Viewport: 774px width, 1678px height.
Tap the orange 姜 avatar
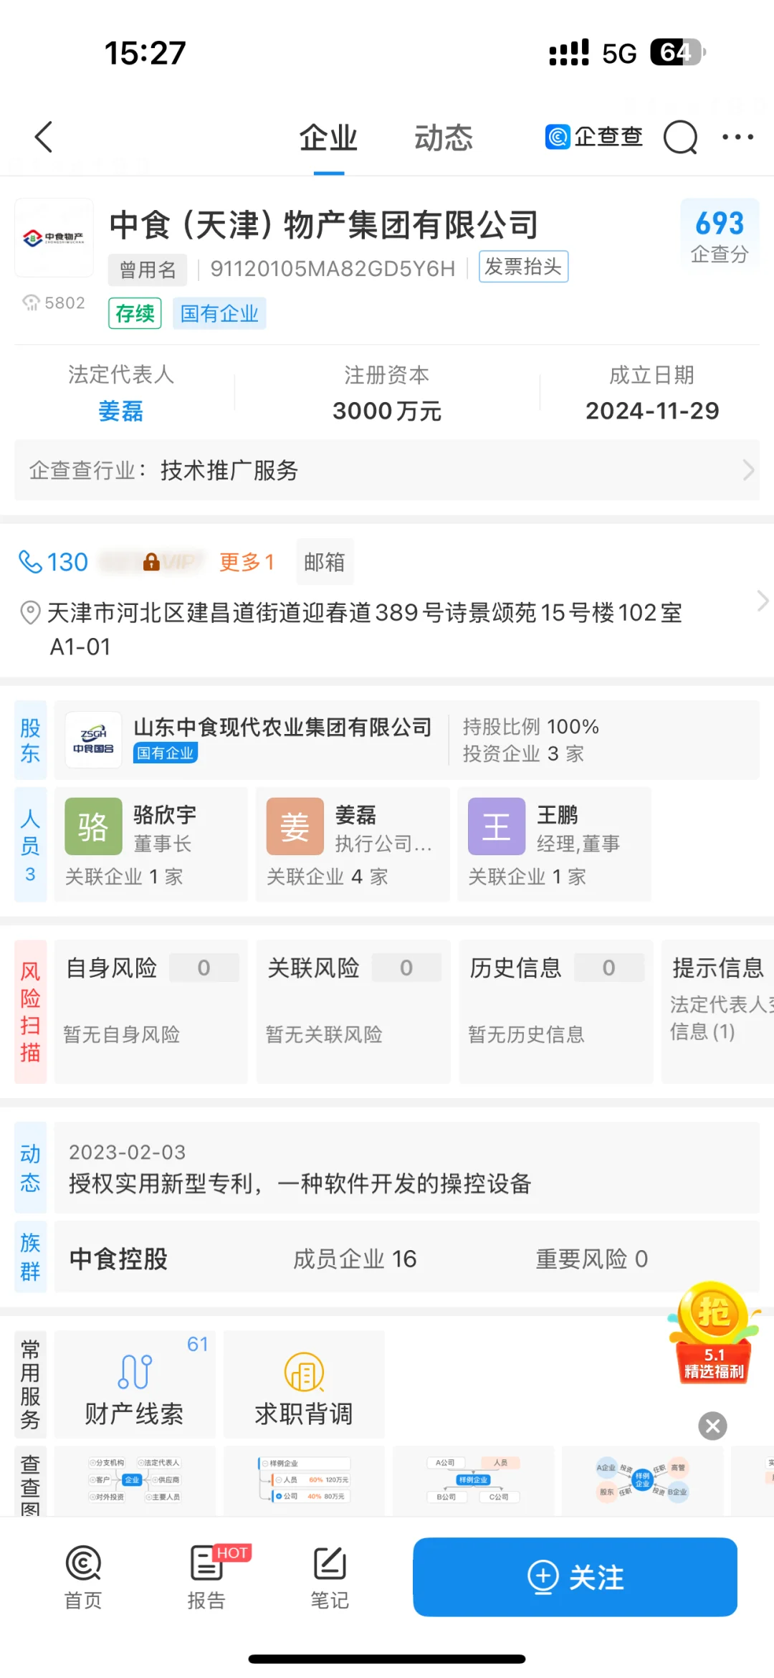pyautogui.click(x=295, y=826)
